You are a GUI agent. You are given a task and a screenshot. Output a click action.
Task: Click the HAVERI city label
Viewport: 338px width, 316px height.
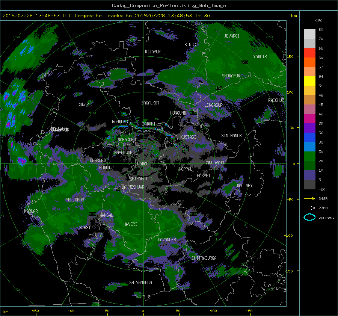(130, 224)
